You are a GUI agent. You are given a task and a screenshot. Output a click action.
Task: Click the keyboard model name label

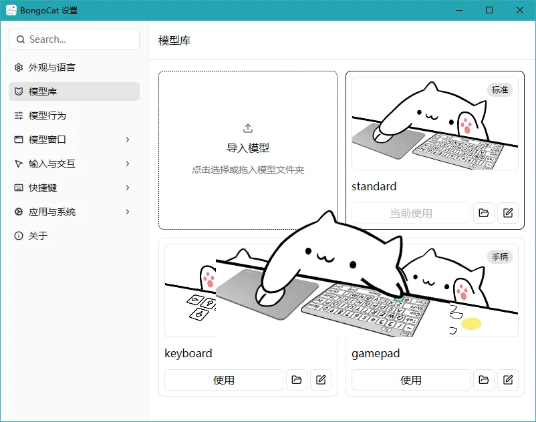coord(188,353)
